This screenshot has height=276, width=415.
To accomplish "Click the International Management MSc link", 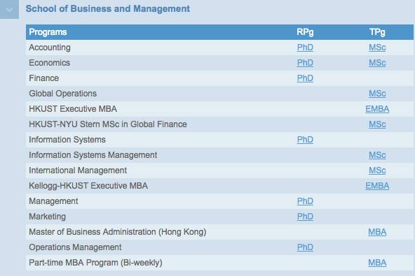I will [377, 170].
